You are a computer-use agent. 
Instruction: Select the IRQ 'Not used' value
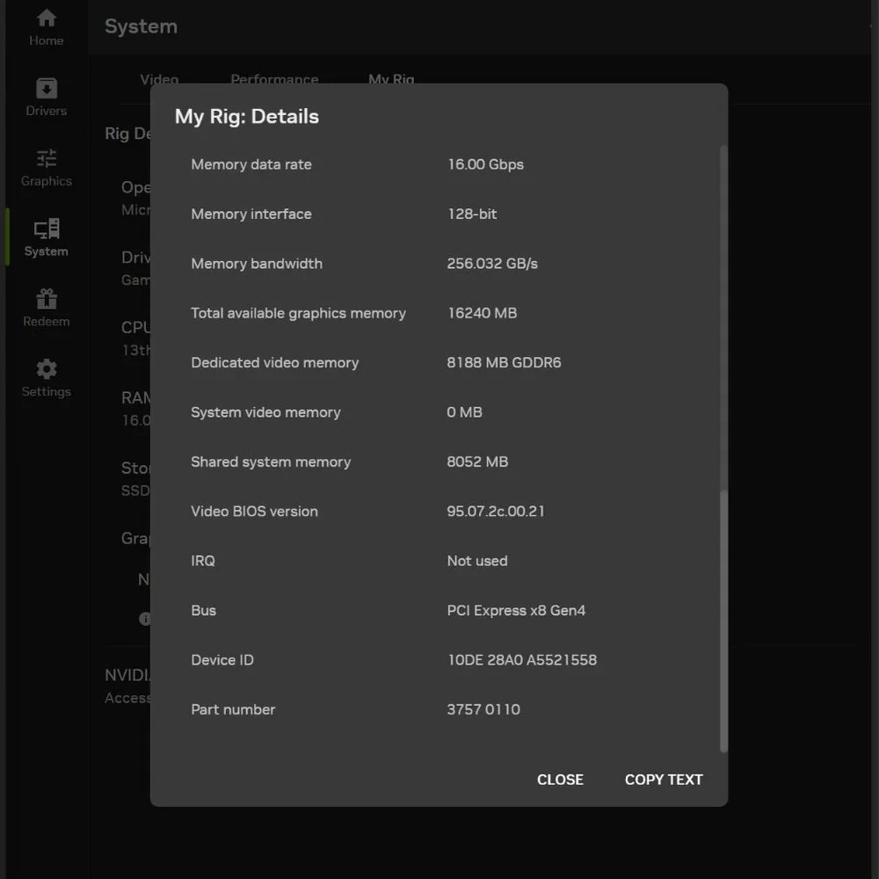click(x=477, y=561)
